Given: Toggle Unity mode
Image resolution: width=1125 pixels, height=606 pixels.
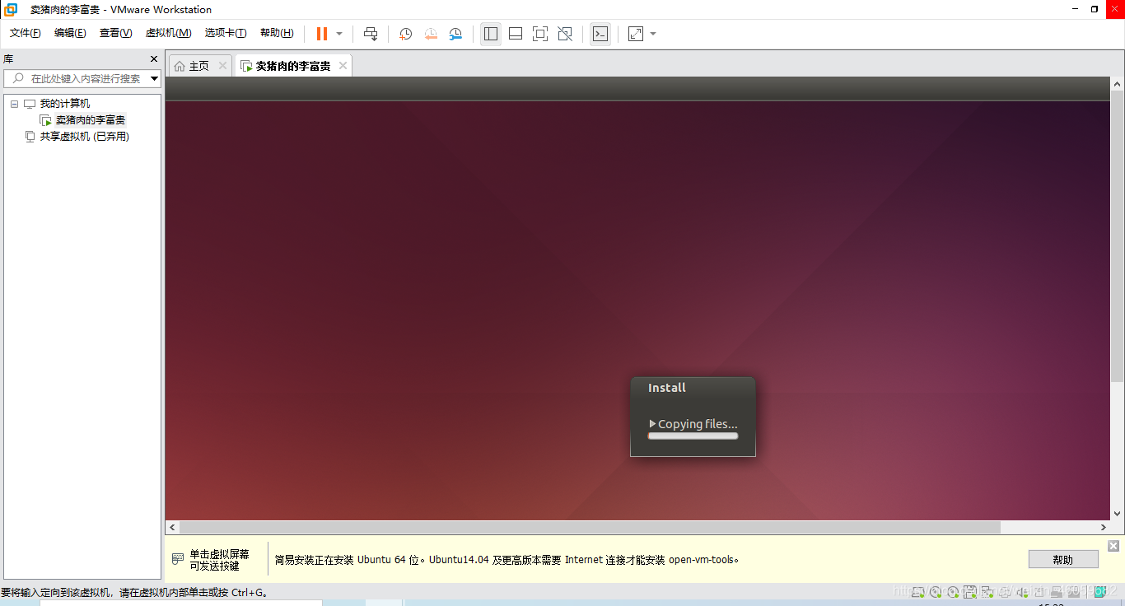Looking at the screenshot, I should pyautogui.click(x=565, y=34).
